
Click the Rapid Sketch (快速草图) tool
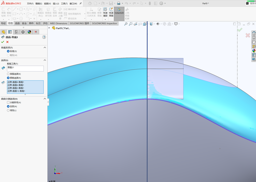click(x=111, y=12)
